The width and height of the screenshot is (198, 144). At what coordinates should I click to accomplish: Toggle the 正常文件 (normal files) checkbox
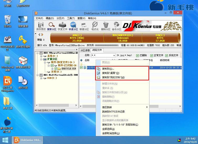152,55
